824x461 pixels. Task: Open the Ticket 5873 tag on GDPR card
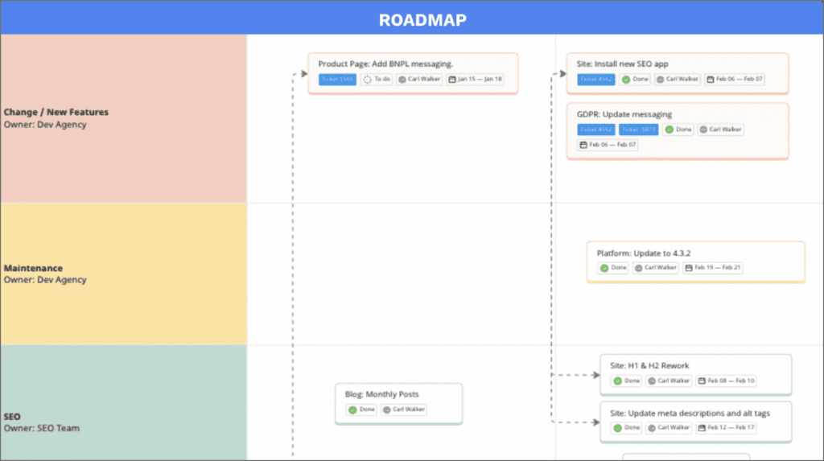[638, 130]
